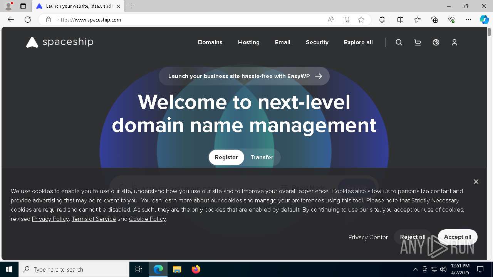The width and height of the screenshot is (493, 277).
Task: Open Immersive Reader icon in address bar
Action: coord(346,20)
